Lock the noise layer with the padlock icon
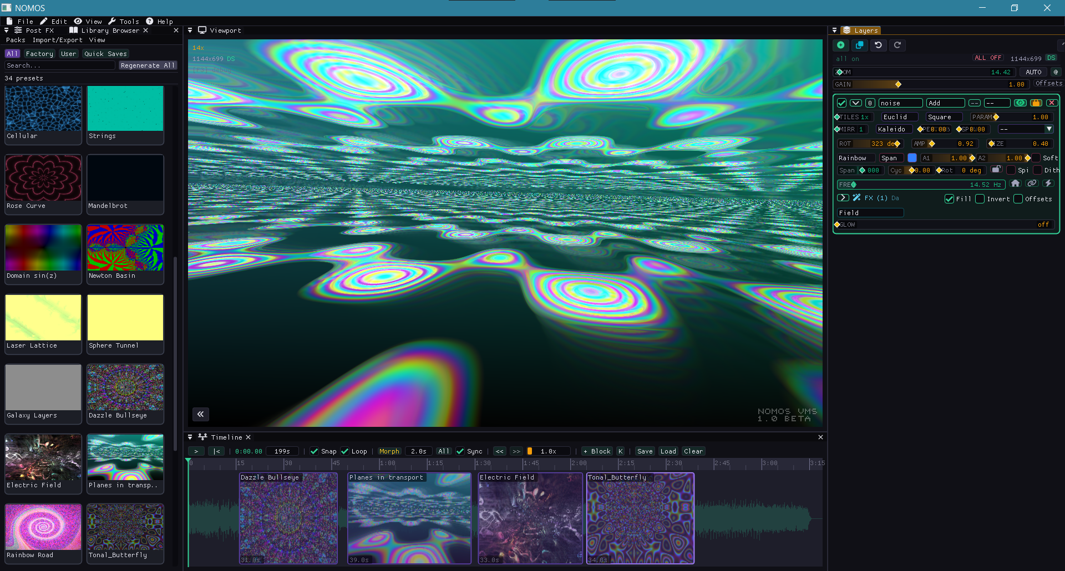 tap(1036, 103)
